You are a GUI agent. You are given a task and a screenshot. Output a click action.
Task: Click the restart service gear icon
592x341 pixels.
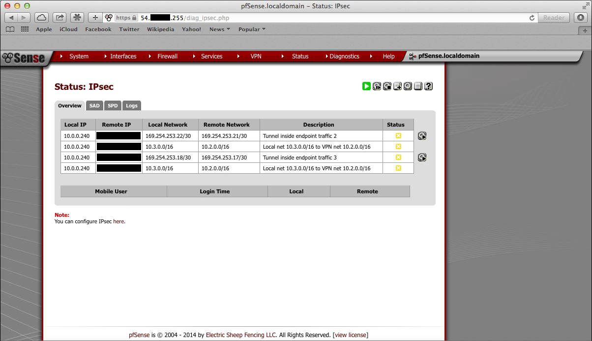[x=377, y=86]
